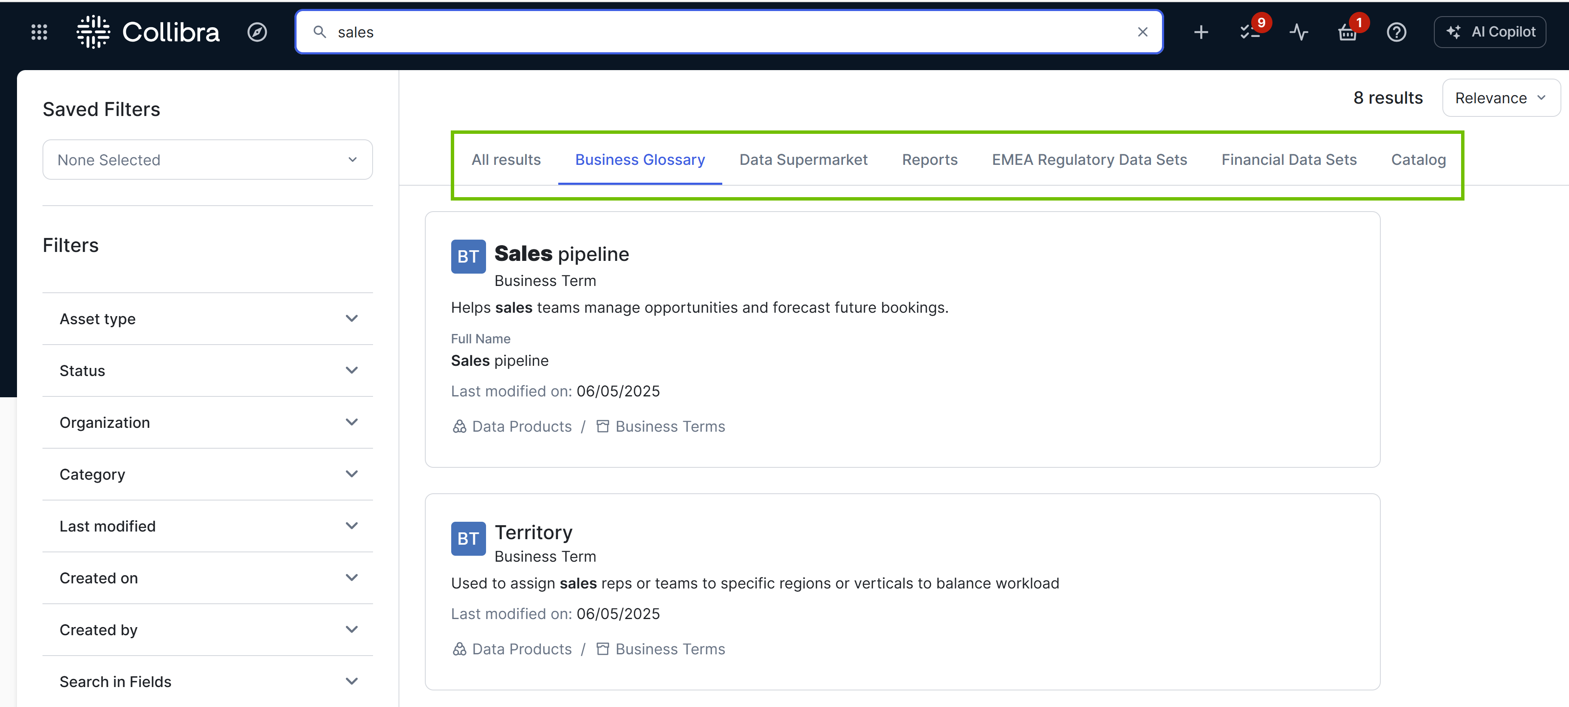Open the compass navigation icon
Viewport: 1569px width, 707px height.
[x=257, y=32]
